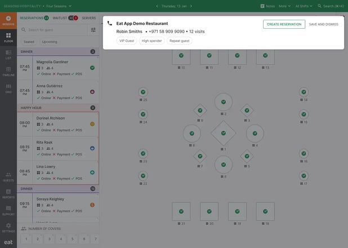Click the orange Reserve plus icon
The width and height of the screenshot is (348, 248).
pos(8,19)
